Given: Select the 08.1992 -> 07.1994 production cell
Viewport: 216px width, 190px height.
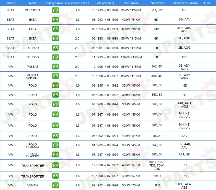Looking at the screenshot, I should pyautogui.click(x=105, y=136).
